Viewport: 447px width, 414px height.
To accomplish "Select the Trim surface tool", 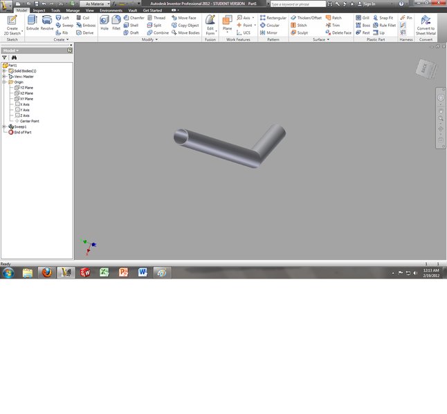I will tap(333, 25).
